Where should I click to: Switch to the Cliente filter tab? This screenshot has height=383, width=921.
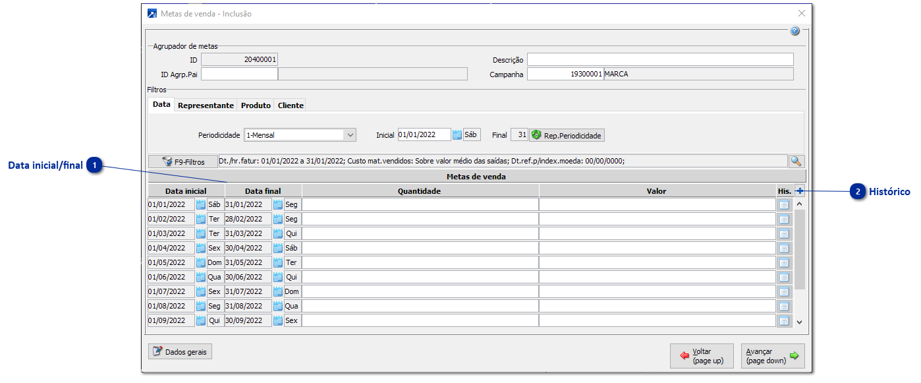point(291,105)
